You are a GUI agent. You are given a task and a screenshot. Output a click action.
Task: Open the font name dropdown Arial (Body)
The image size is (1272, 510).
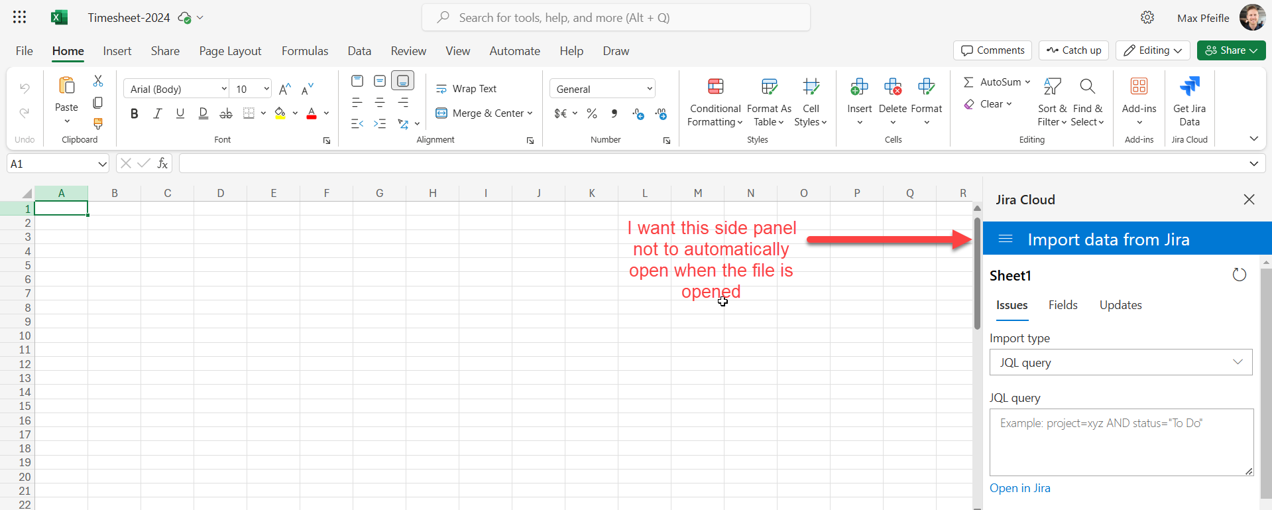176,89
